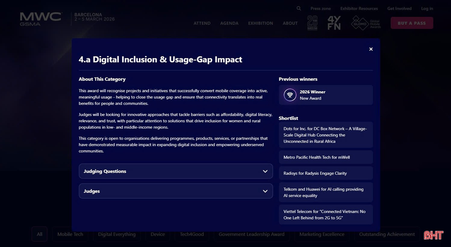Select the Outstanding Achievement tab
The height and width of the screenshot is (247, 451).
pos(387,234)
